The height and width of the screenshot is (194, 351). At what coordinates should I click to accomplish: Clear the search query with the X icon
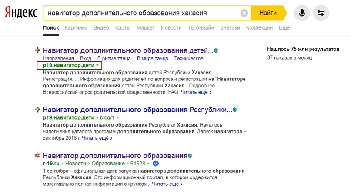click(244, 13)
